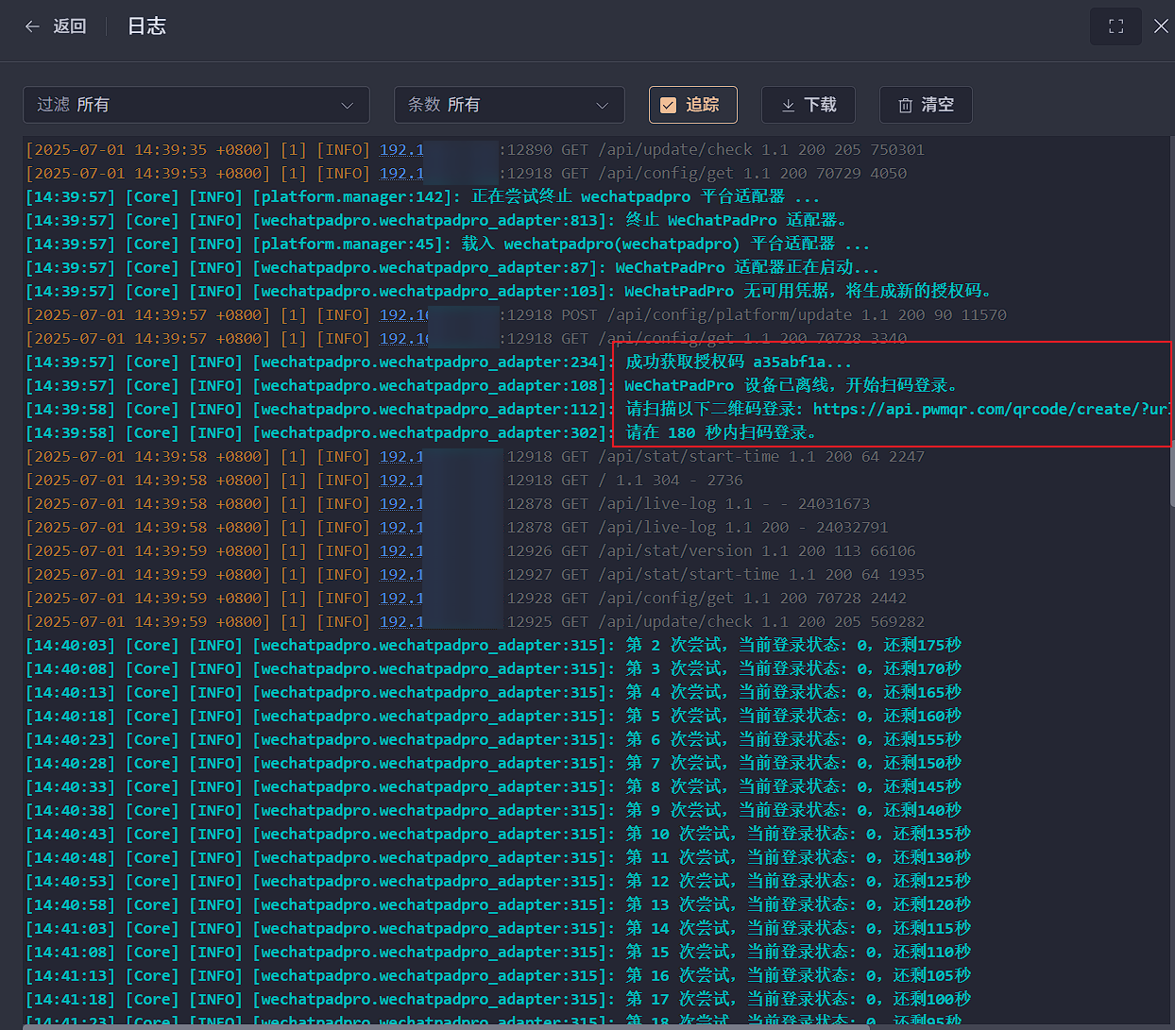Image resolution: width=1175 pixels, height=1030 pixels.
Task: Select the log line 正在尝试终止 wechatpadpro 平台适配器
Action: tap(422, 197)
